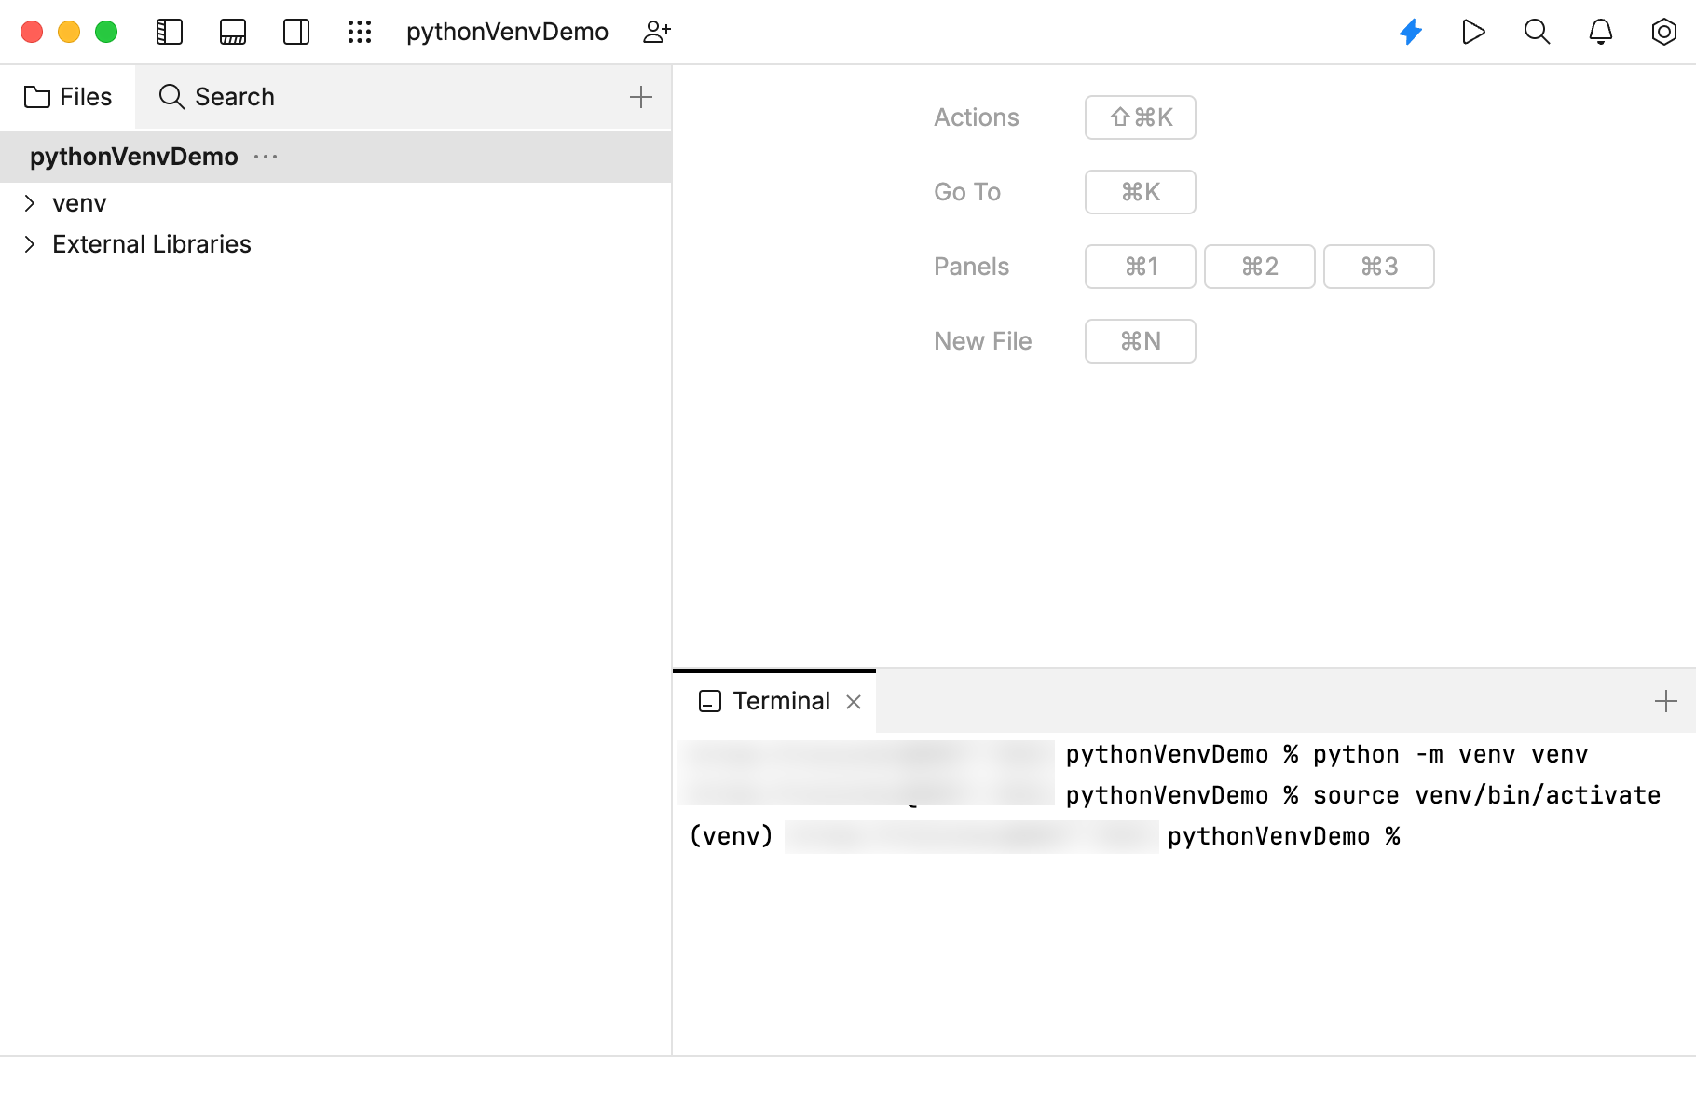The width and height of the screenshot is (1696, 1100).
Task: Open the workspaces grid icon
Action: pos(360,31)
